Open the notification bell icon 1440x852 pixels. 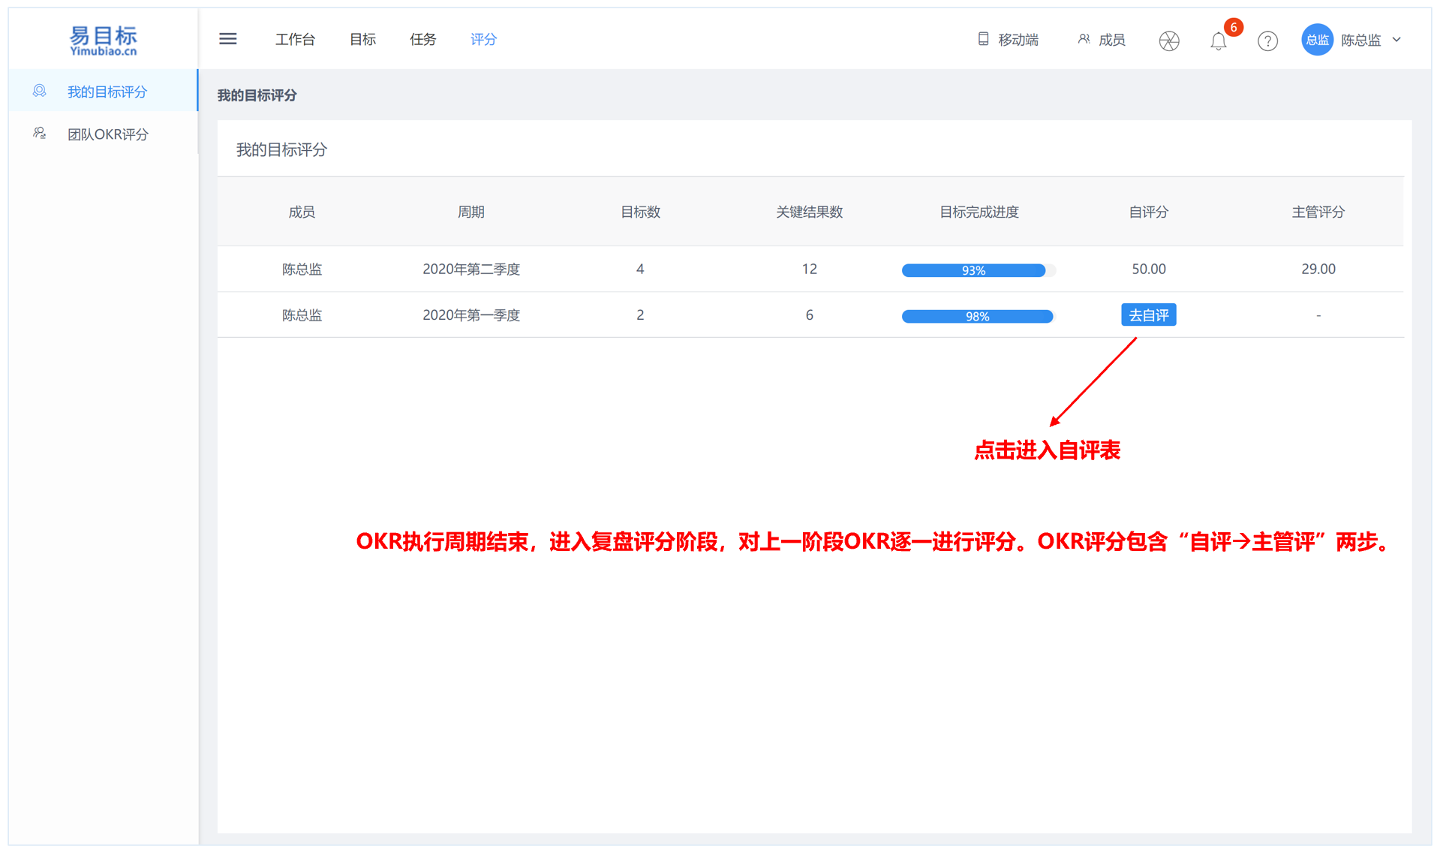[x=1219, y=41]
